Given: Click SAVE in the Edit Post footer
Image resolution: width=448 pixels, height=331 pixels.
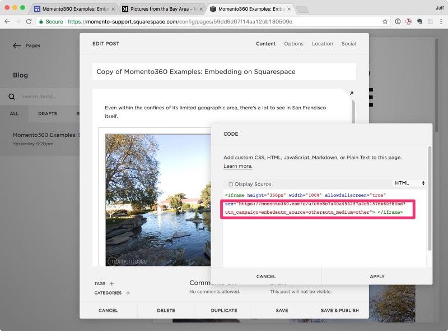Looking at the screenshot, I should (x=282, y=310).
